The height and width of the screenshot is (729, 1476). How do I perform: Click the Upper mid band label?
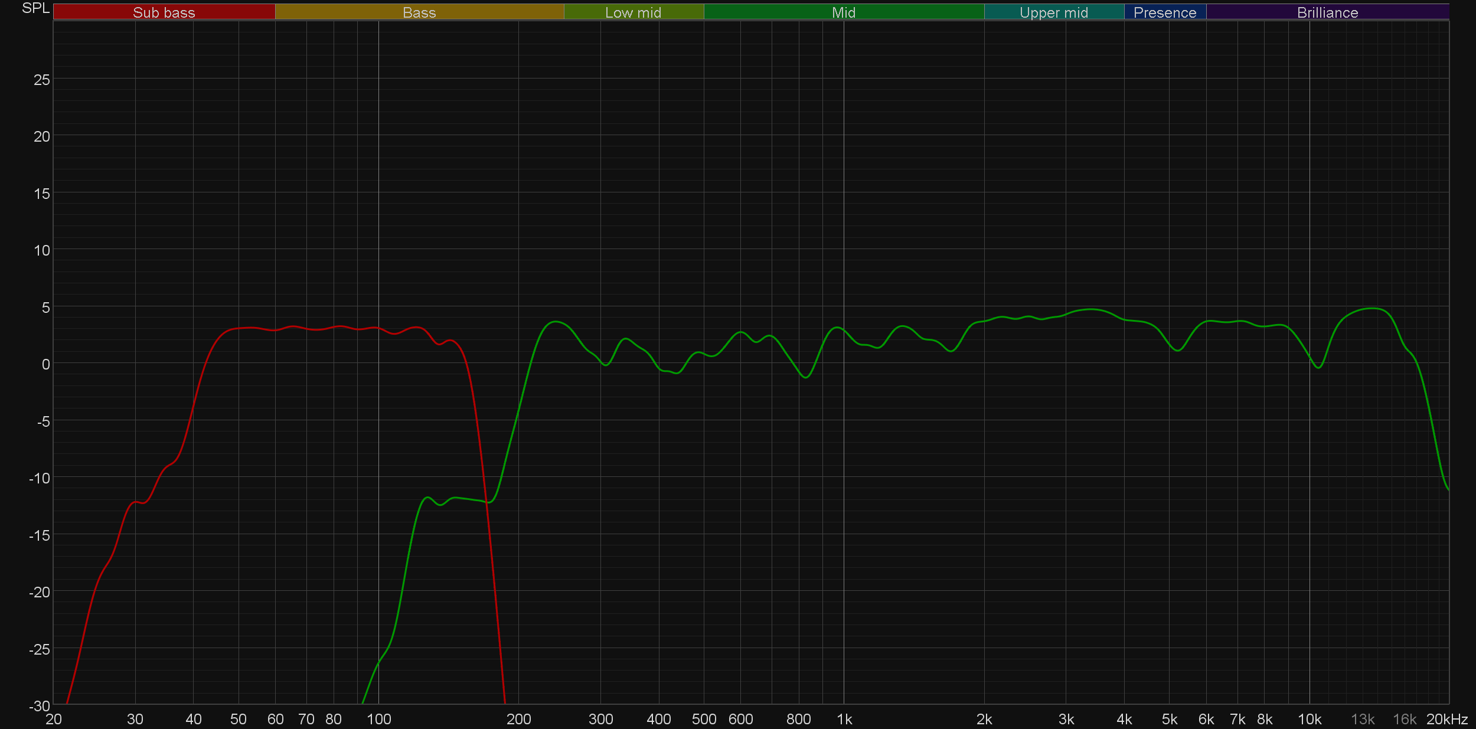[1053, 12]
